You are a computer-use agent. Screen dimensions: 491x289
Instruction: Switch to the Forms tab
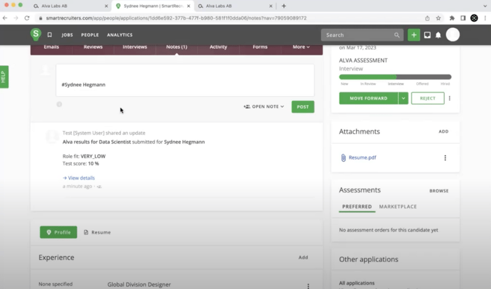[260, 47]
